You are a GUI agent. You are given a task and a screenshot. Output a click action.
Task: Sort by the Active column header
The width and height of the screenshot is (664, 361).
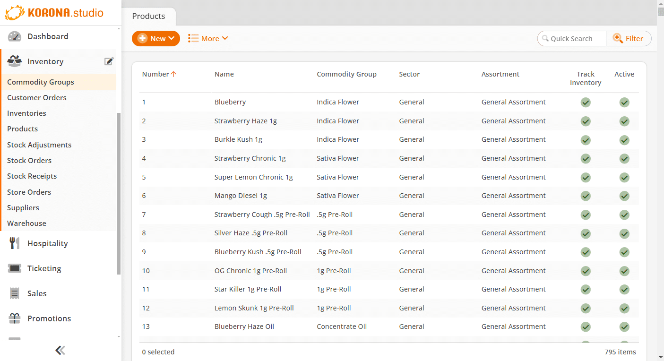tap(624, 74)
